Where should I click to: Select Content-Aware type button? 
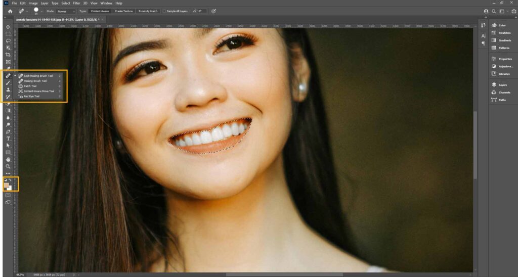pos(100,11)
